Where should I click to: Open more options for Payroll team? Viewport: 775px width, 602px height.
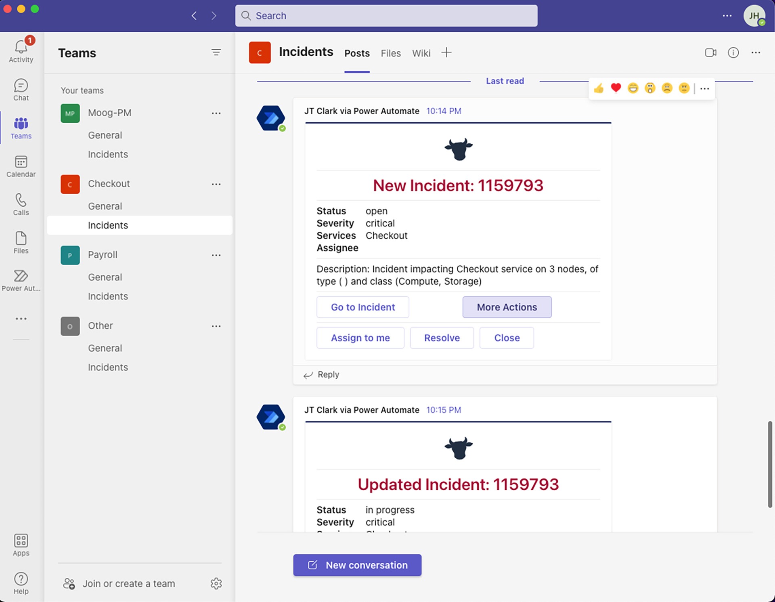click(x=216, y=255)
